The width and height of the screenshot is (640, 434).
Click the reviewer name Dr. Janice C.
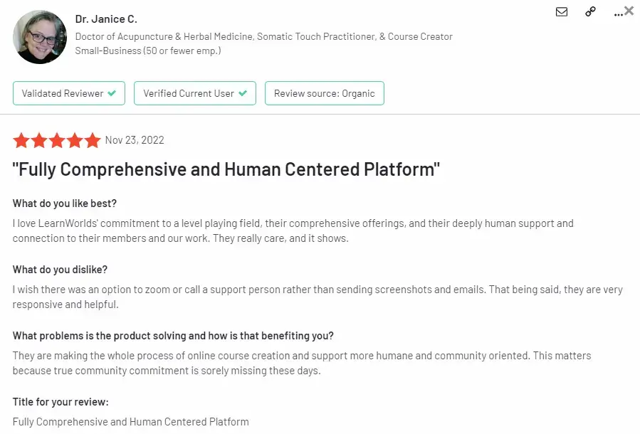106,18
